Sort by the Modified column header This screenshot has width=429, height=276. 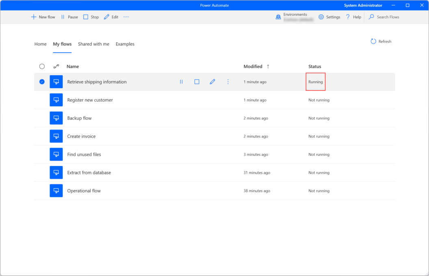[253, 67]
